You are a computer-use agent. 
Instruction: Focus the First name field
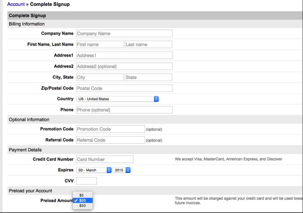pyautogui.click(x=100, y=45)
